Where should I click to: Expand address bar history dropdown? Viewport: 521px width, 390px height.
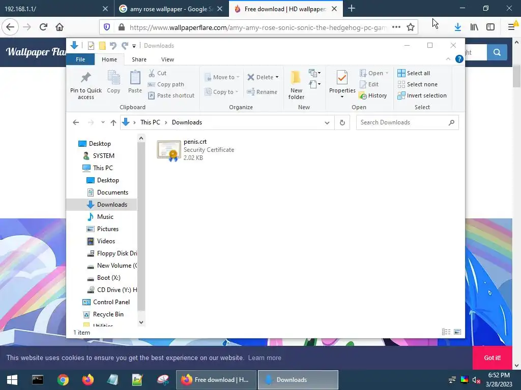coord(327,123)
